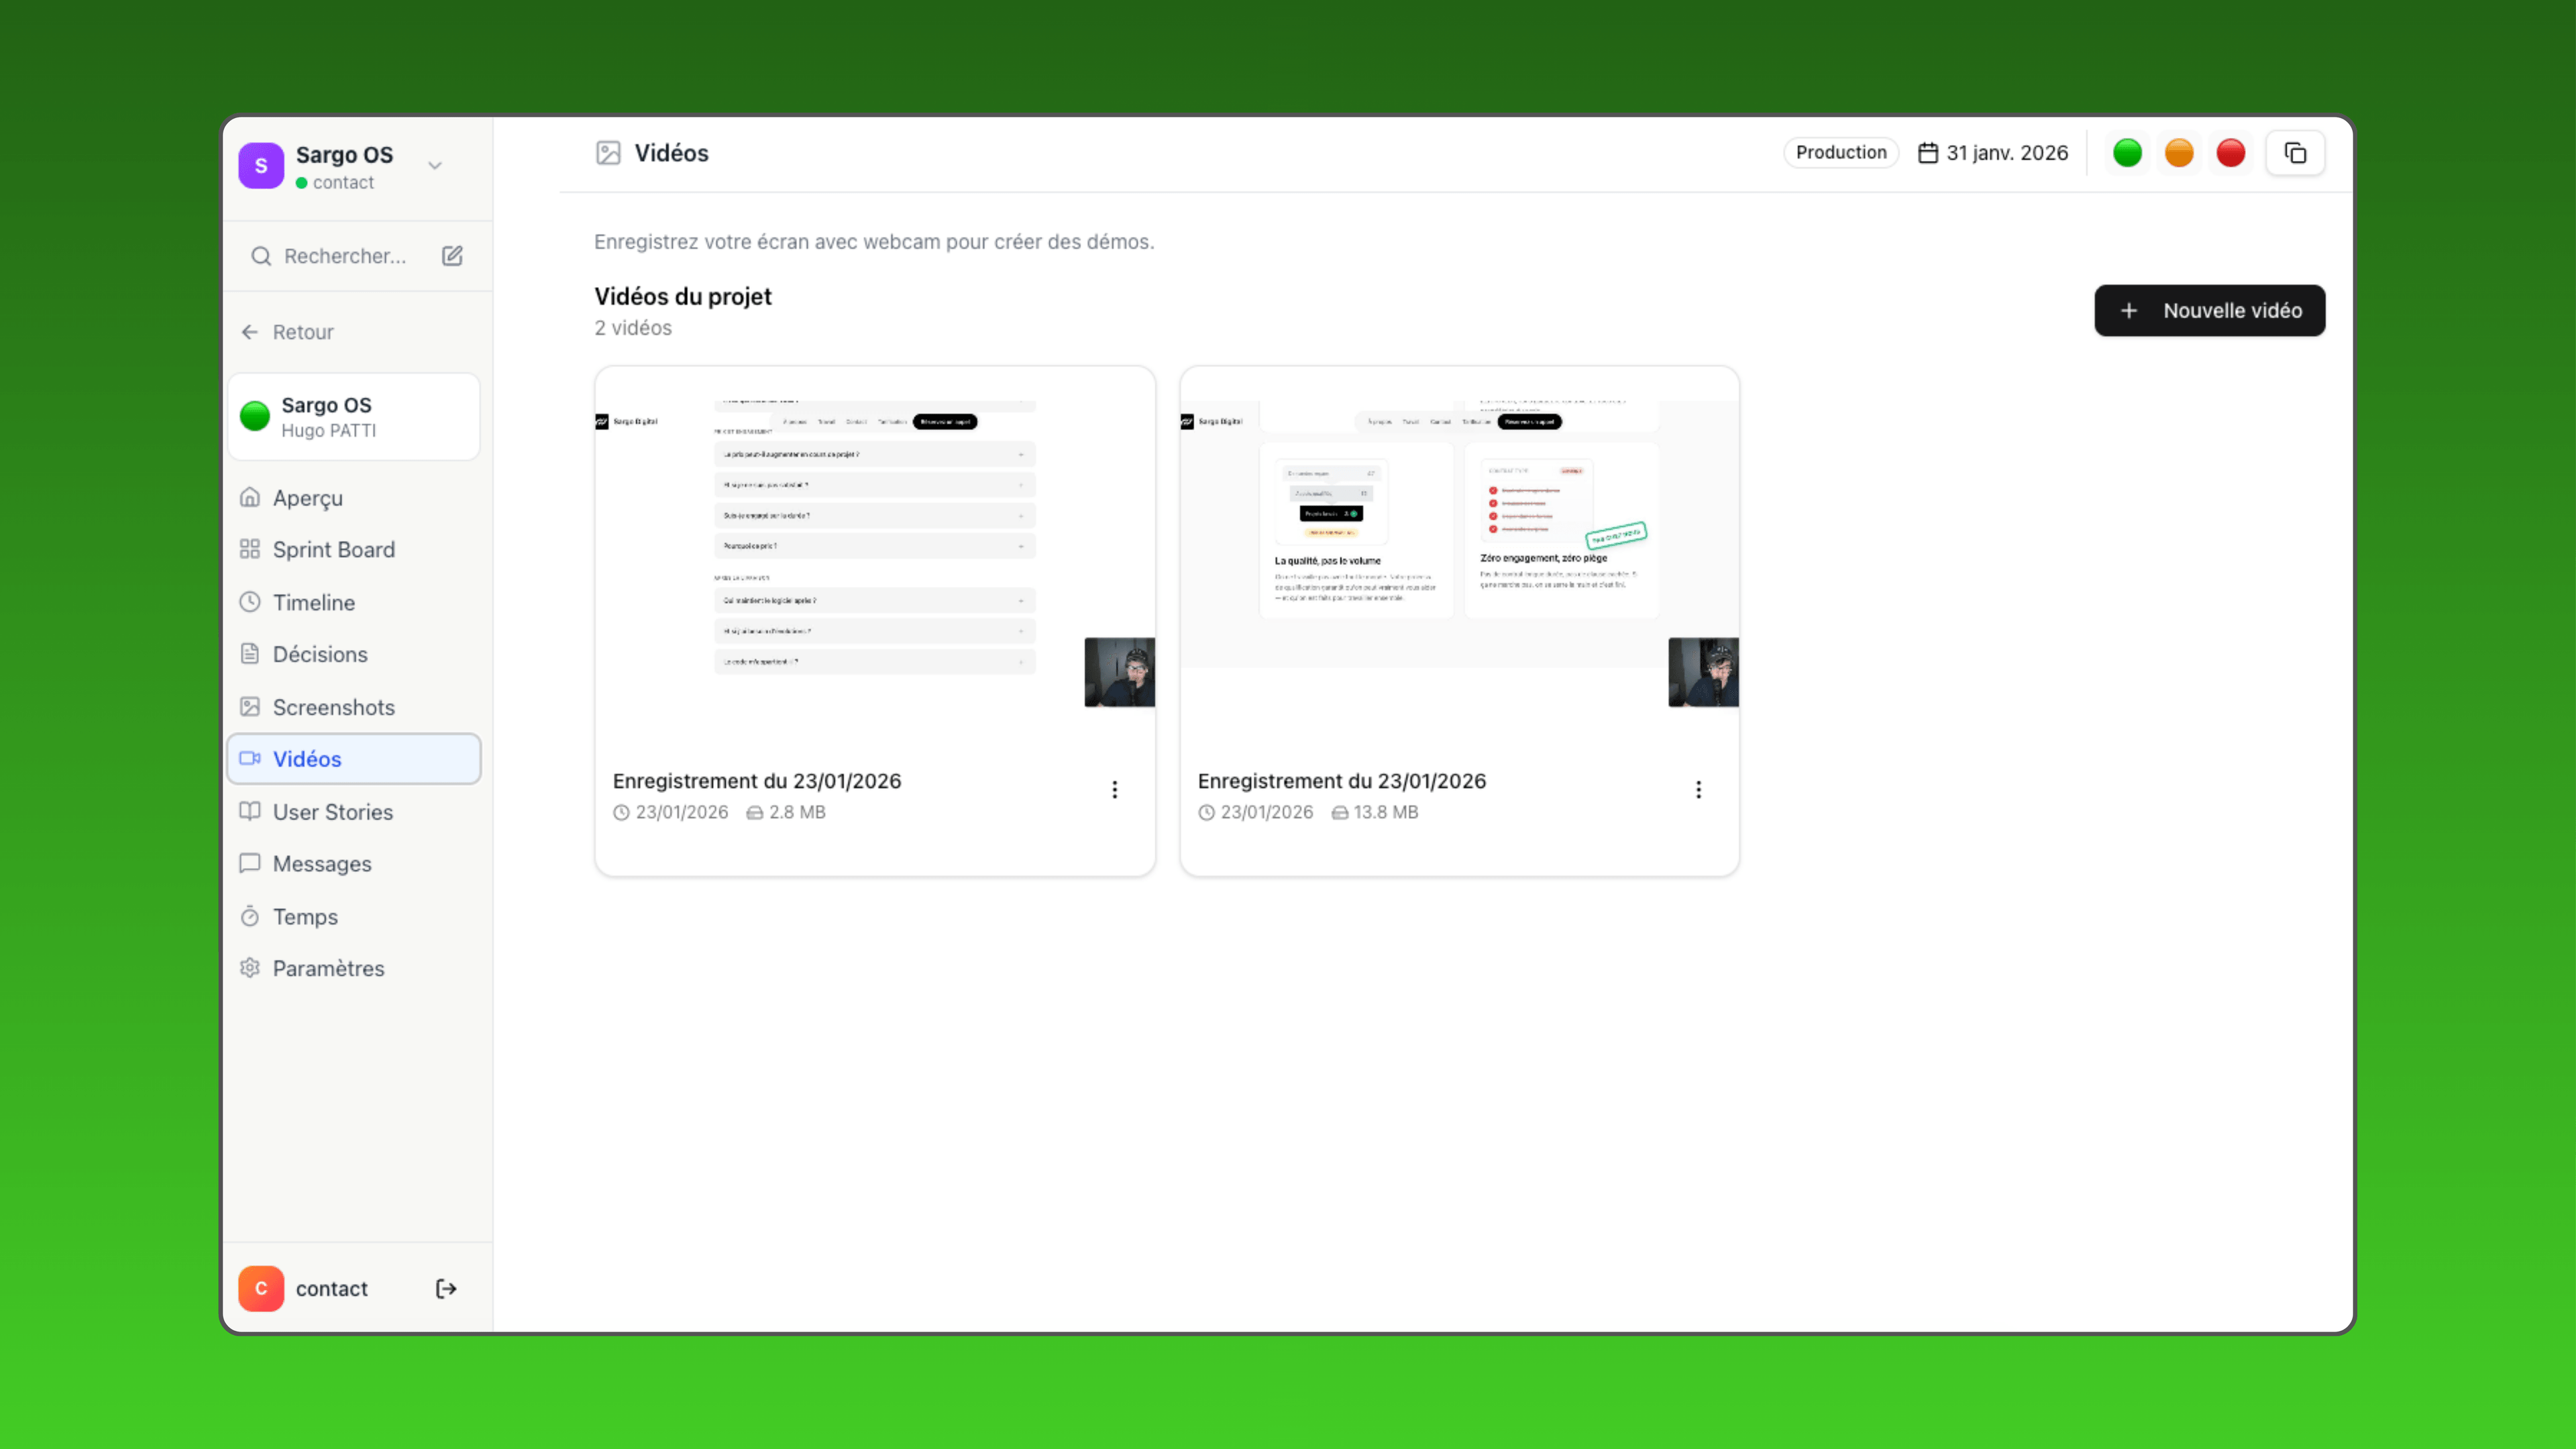This screenshot has width=2576, height=1449.
Task: Open Messages from the sidebar
Action: point(322,864)
